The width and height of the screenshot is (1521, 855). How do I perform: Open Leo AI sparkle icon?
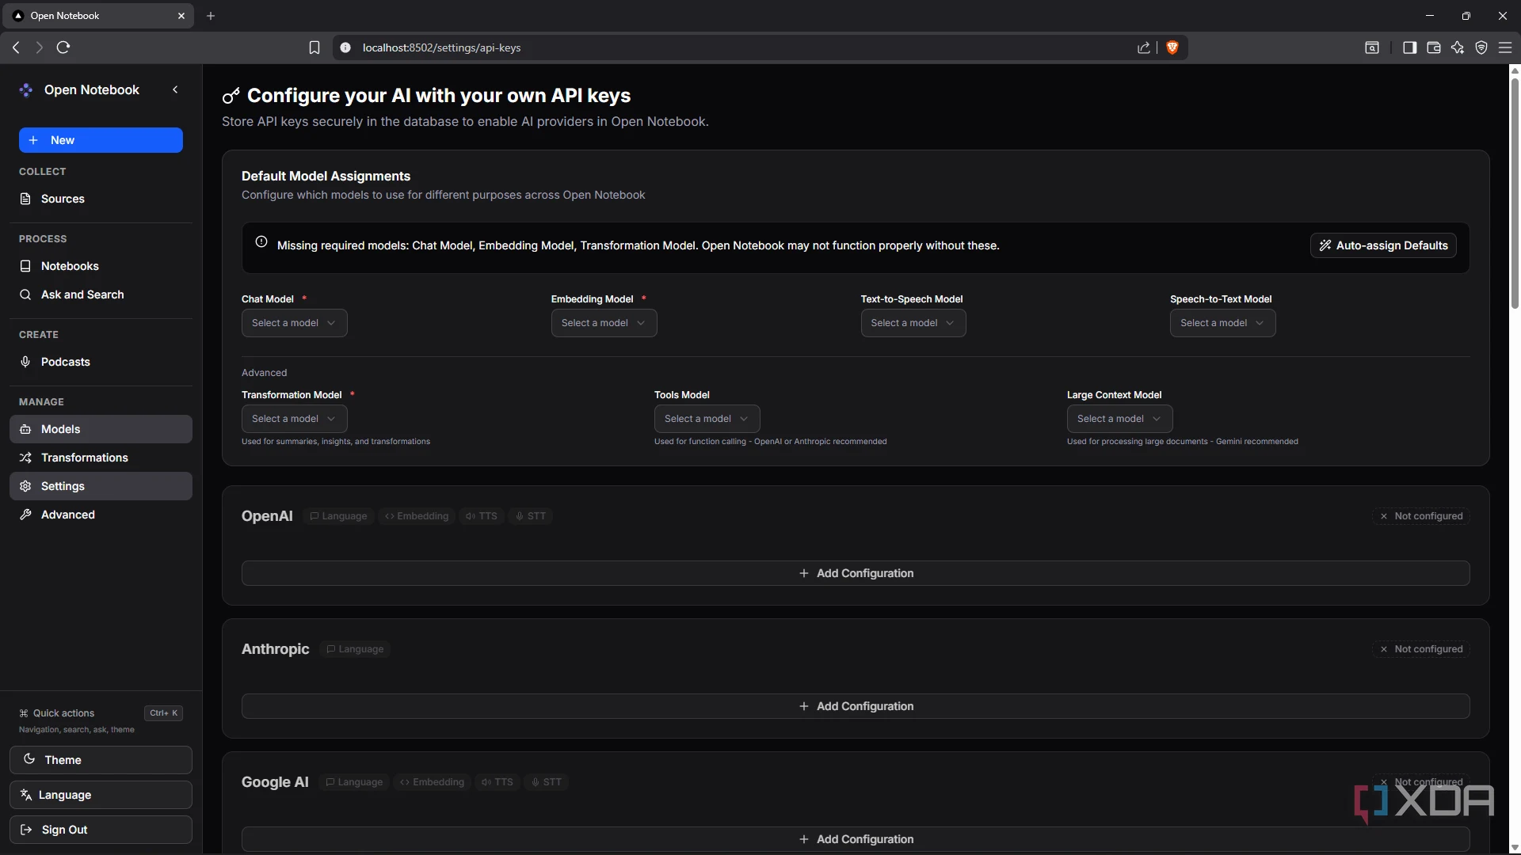pos(1458,47)
